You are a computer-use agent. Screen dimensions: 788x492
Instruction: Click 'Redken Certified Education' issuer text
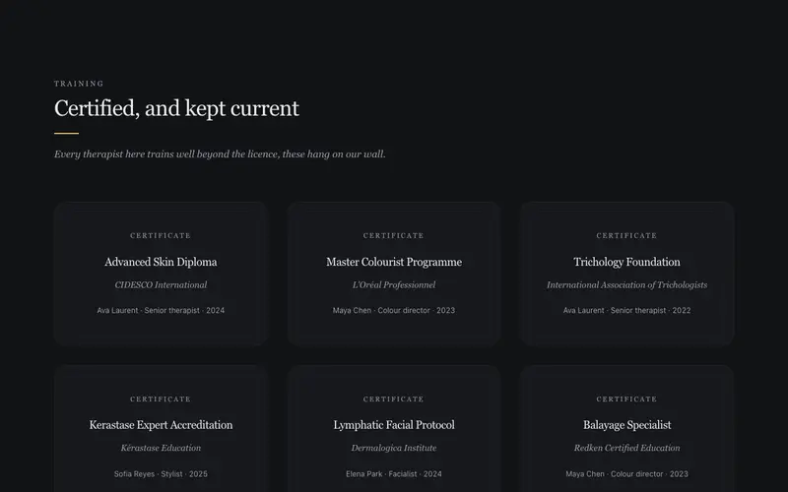pos(626,448)
